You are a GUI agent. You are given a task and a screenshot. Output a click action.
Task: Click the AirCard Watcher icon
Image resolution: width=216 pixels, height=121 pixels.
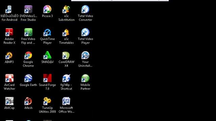coord(9,78)
